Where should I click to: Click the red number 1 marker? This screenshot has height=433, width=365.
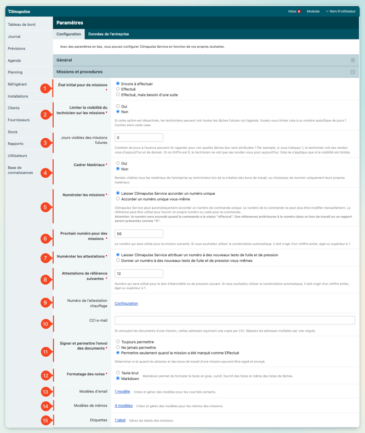(x=45, y=88)
